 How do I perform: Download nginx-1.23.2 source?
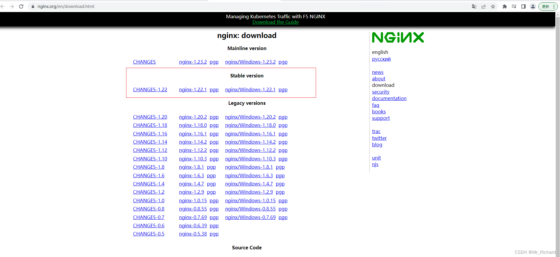(x=193, y=62)
